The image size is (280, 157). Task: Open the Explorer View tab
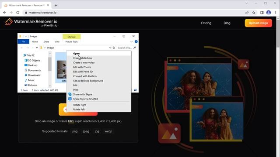click(57, 42)
